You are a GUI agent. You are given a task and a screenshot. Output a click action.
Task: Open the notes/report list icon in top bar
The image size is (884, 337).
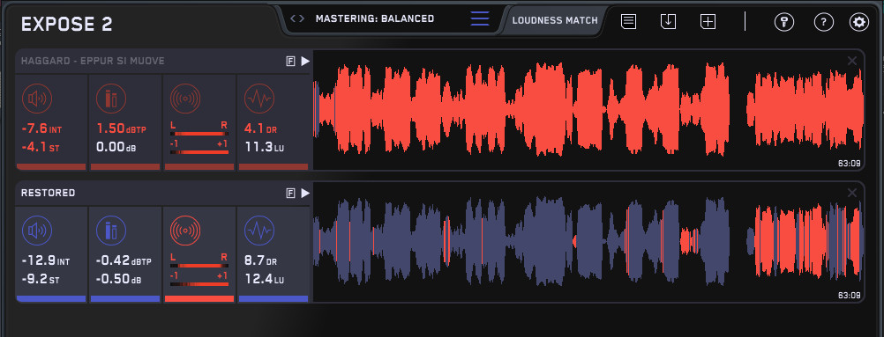[x=629, y=22]
